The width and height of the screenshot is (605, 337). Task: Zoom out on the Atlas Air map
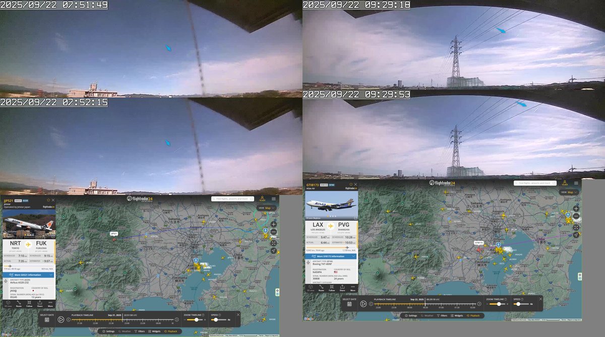tap(576, 216)
